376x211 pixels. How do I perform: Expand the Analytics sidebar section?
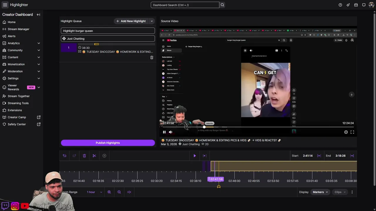pyautogui.click(x=38, y=43)
